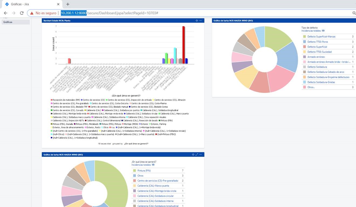Click Incidencias totales 19 in the defect chart
Screen dimensions: 356x207
coord(313,31)
